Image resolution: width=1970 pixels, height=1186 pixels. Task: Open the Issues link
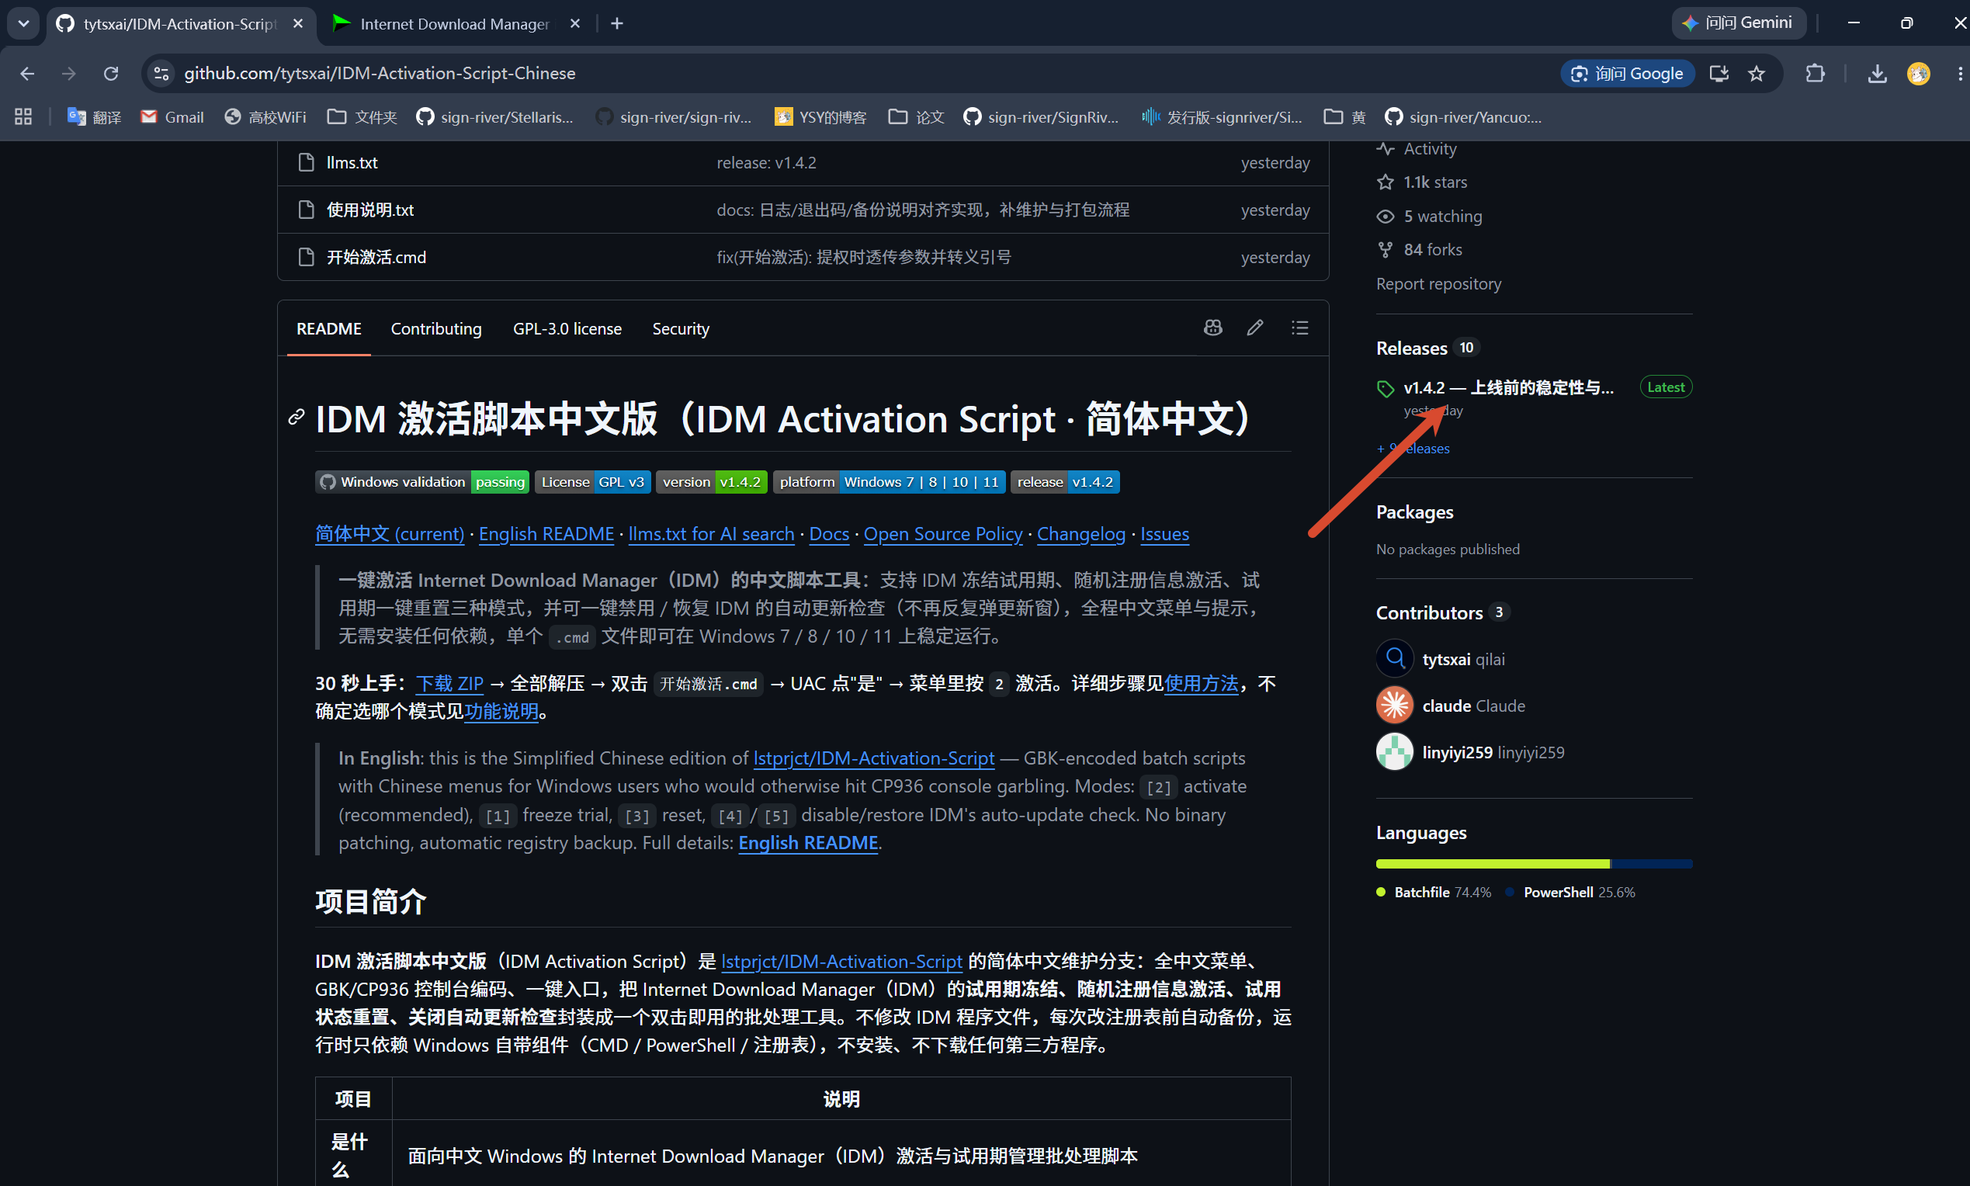(x=1164, y=534)
